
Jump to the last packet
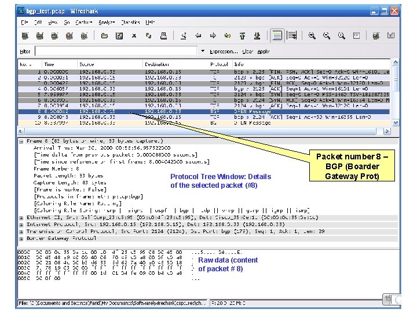pos(257,36)
